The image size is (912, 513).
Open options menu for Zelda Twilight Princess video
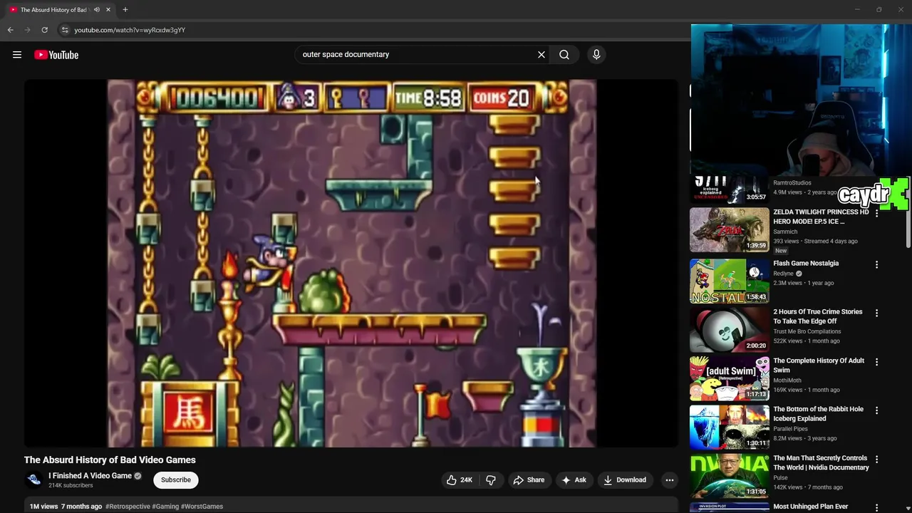876,213
